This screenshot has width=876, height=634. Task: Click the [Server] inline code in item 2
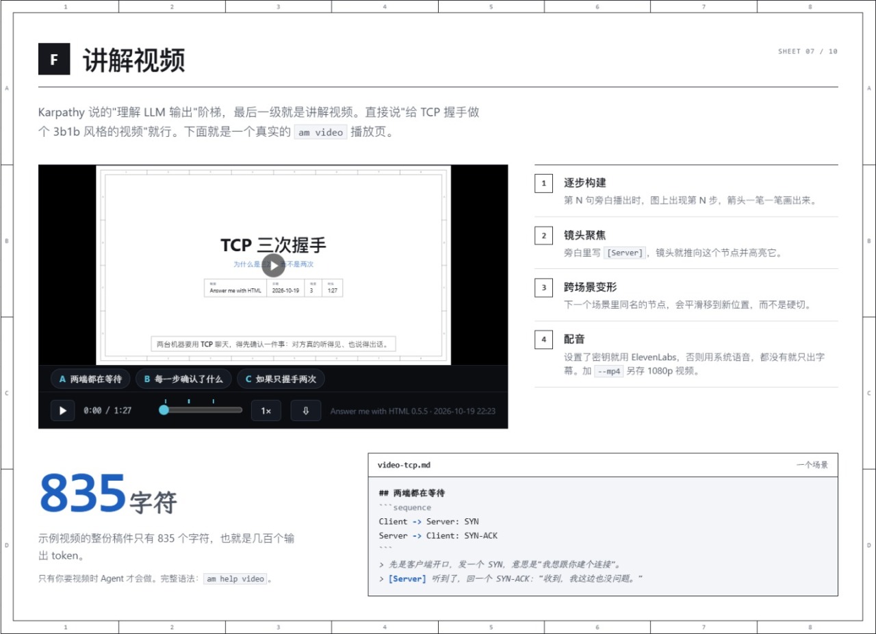(625, 253)
